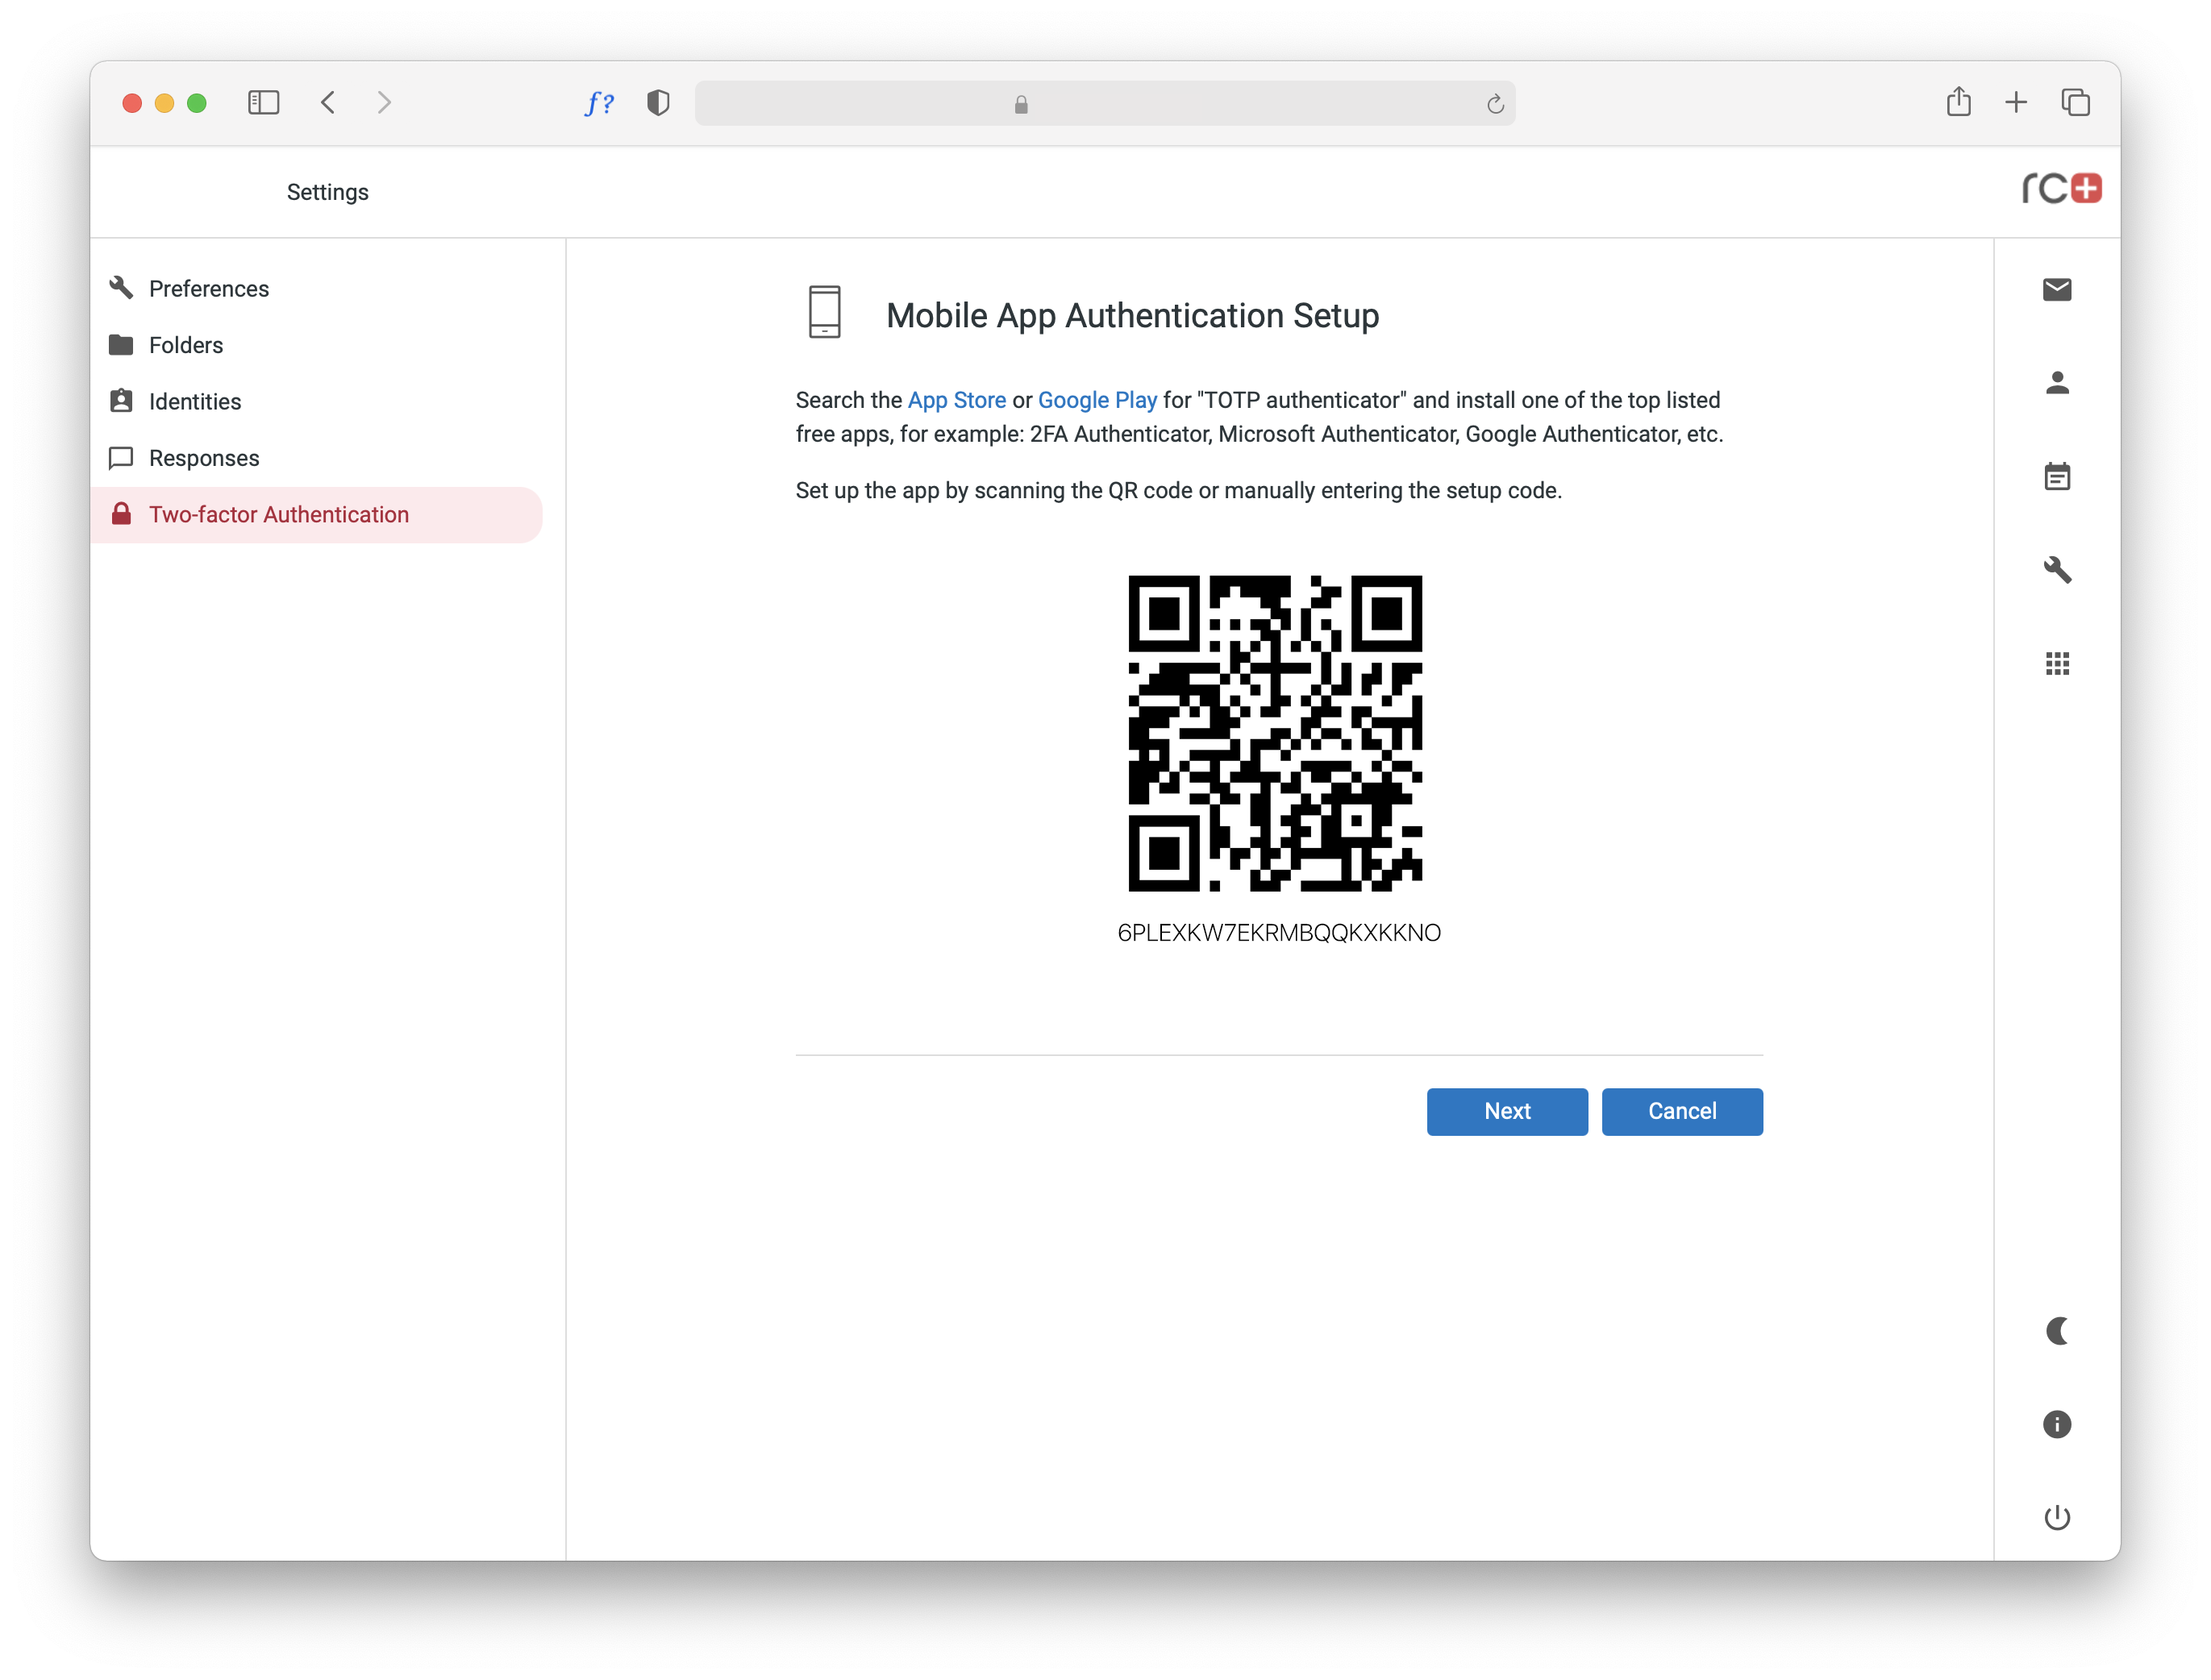Screen dimensions: 2211x1680
Task: Open Contacts person icon in right sidebar
Action: [2056, 383]
